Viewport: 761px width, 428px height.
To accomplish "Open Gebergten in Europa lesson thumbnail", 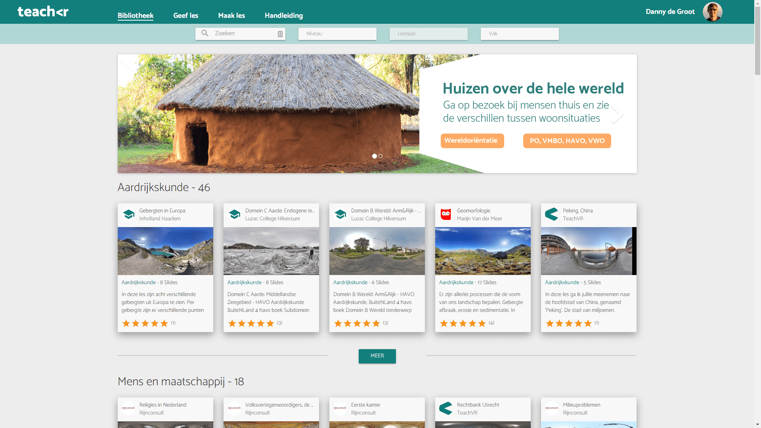I will [x=165, y=251].
